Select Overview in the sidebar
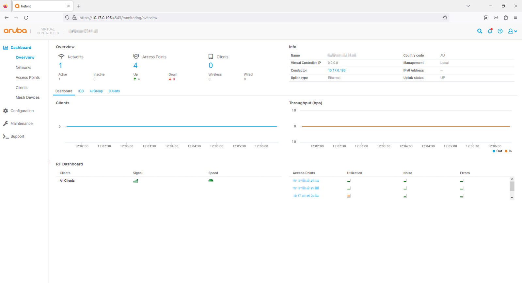522x283 pixels. [x=25, y=58]
